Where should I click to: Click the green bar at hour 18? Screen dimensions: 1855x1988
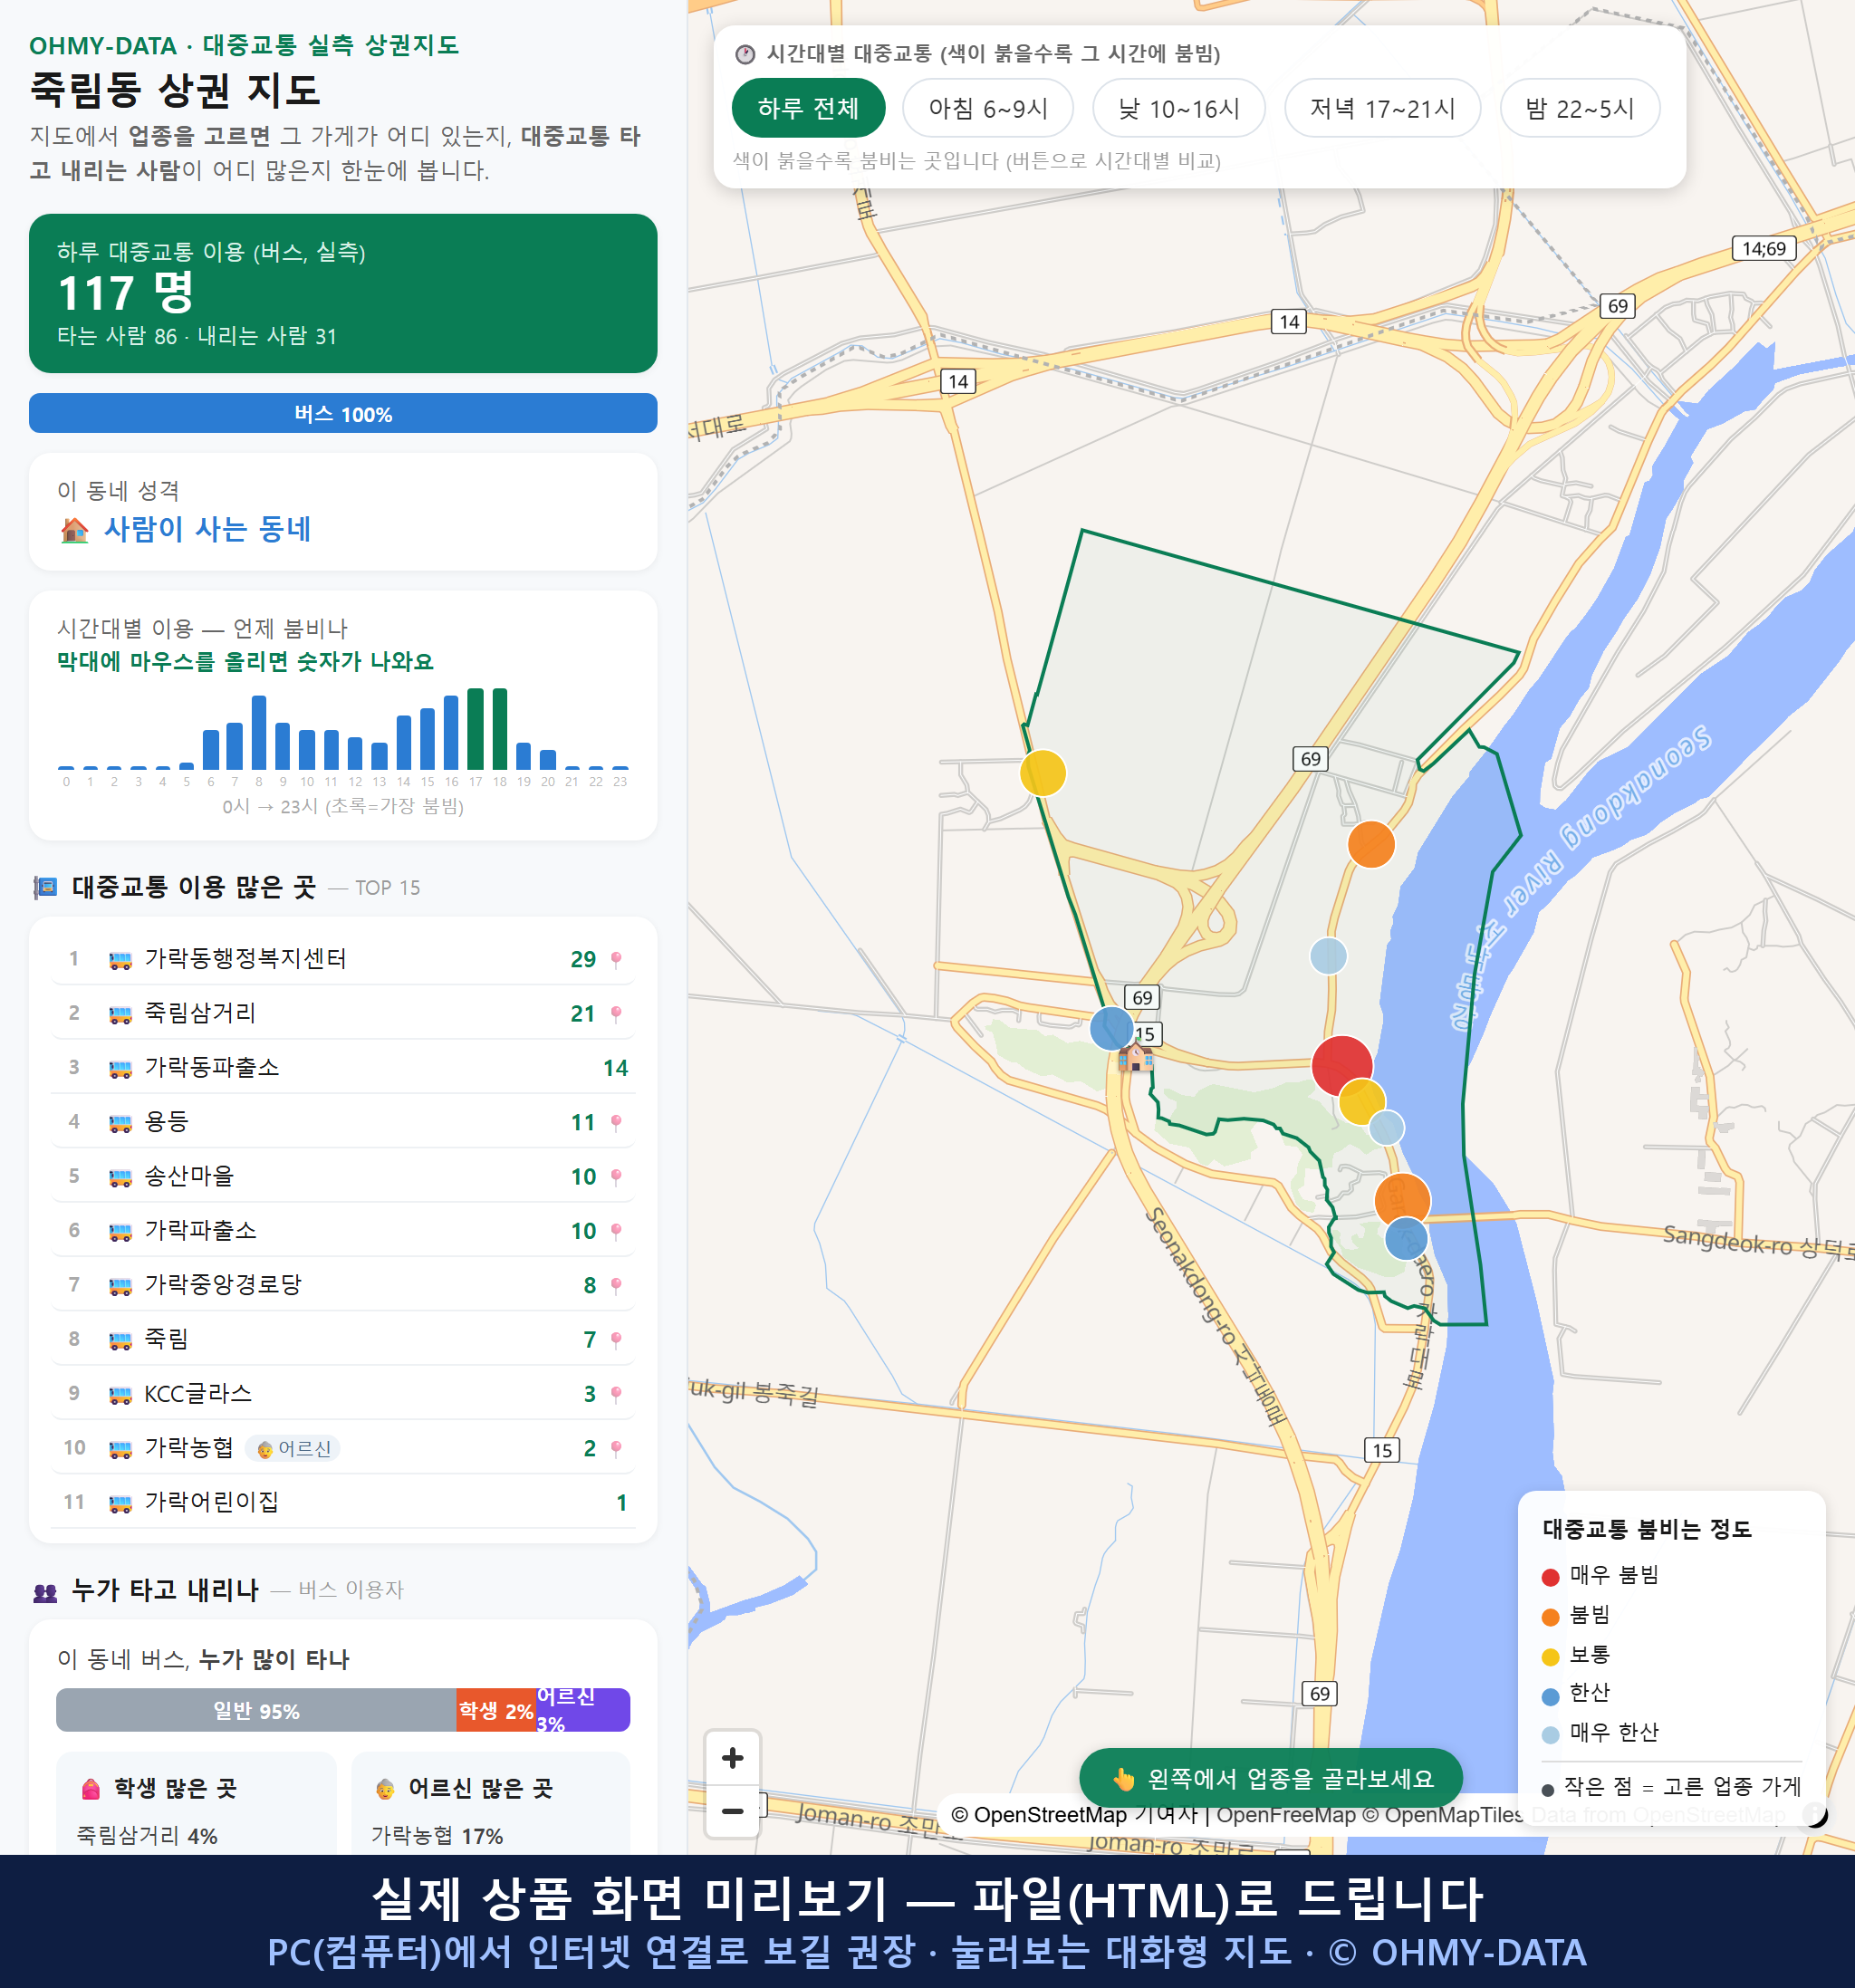[x=500, y=728]
